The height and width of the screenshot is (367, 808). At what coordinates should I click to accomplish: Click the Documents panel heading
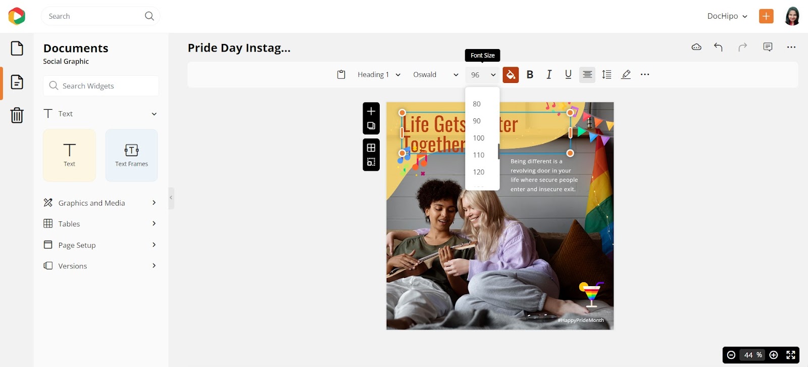click(x=76, y=48)
